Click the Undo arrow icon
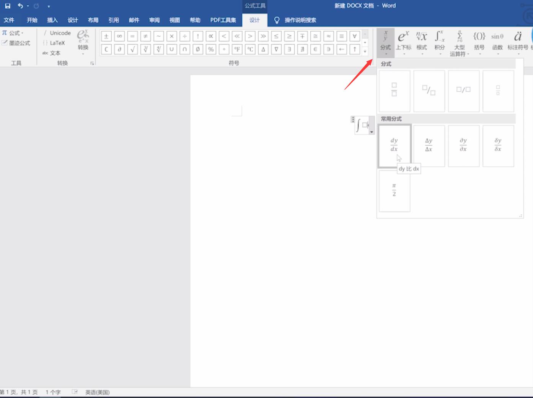 coord(20,6)
